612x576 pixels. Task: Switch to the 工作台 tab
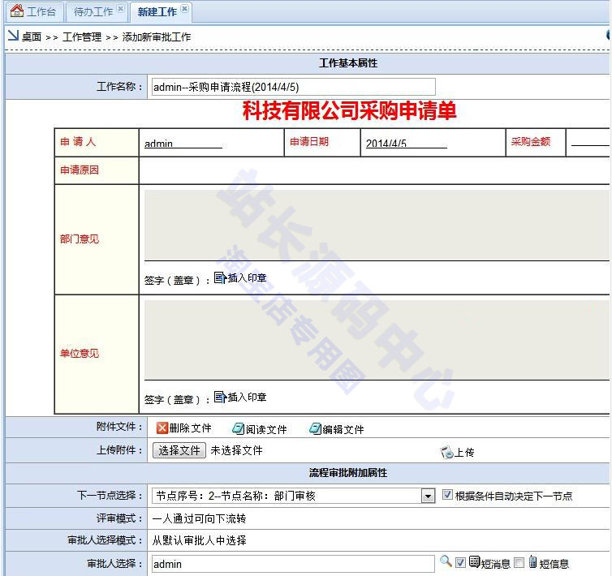point(34,11)
